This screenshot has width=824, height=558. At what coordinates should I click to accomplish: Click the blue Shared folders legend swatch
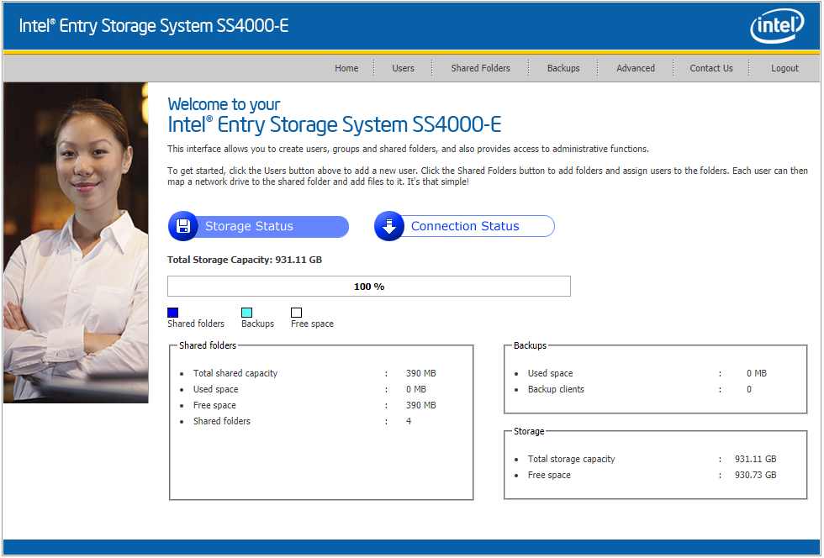[173, 313]
